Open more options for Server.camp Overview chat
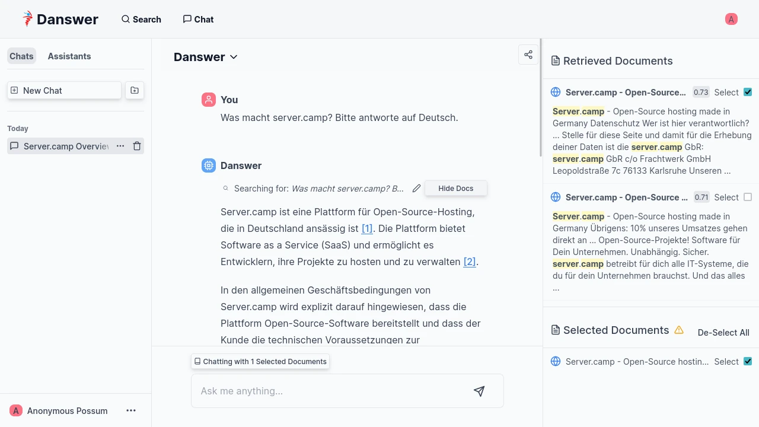The height and width of the screenshot is (427, 759). point(120,146)
